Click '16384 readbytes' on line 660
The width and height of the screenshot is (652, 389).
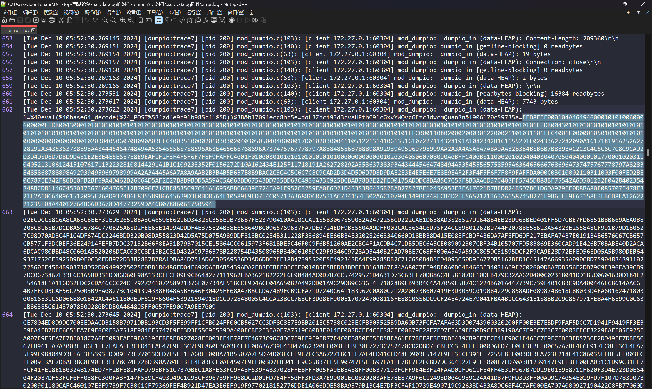coord(577,94)
